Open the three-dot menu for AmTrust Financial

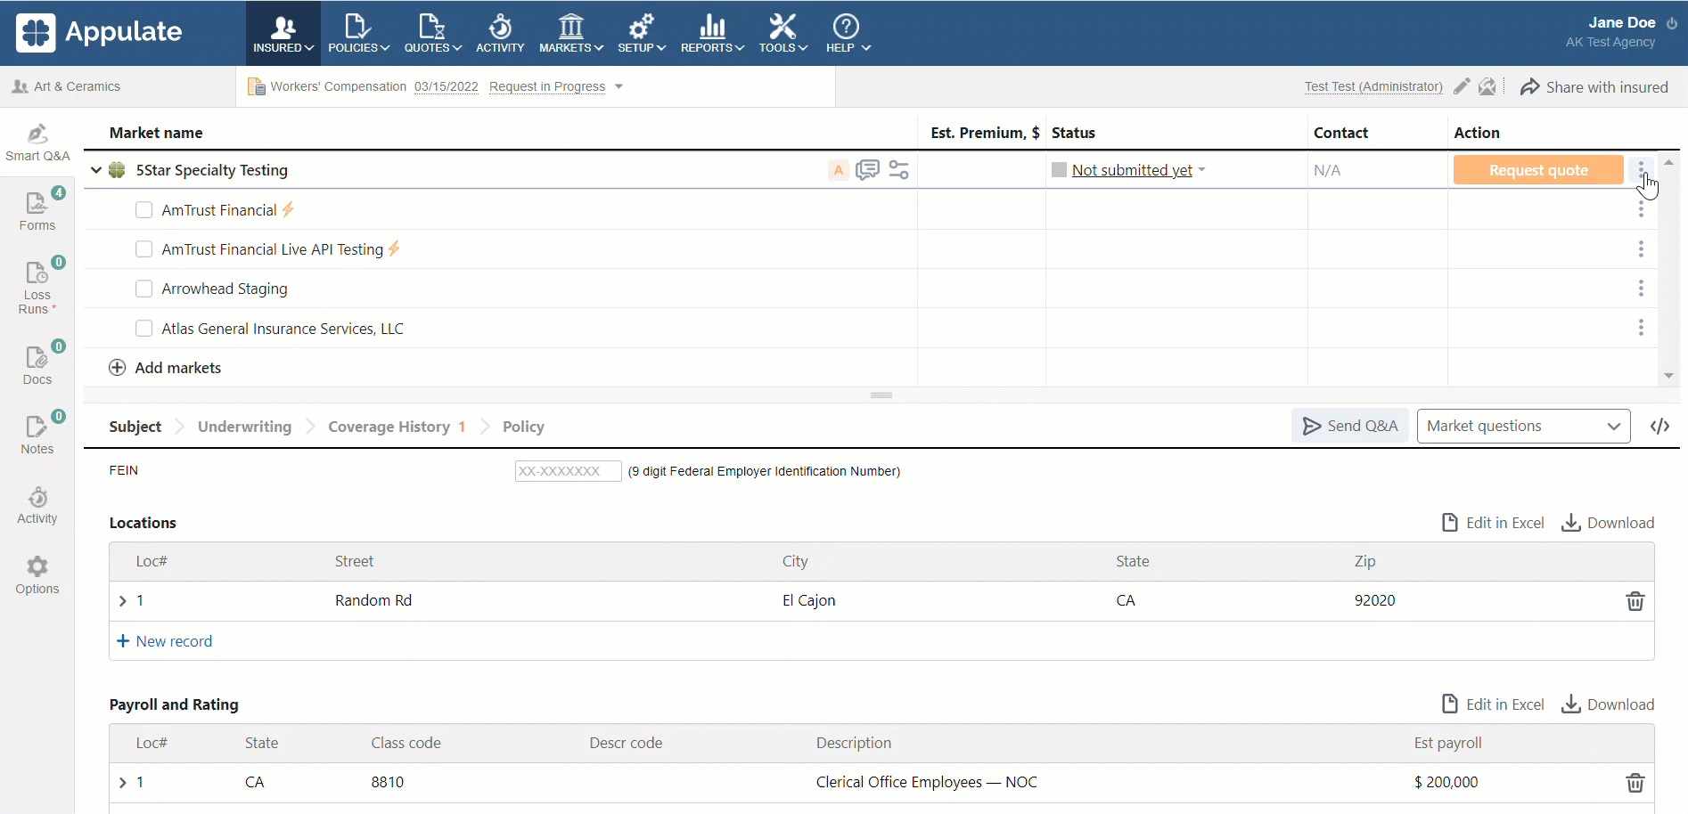pos(1641,209)
